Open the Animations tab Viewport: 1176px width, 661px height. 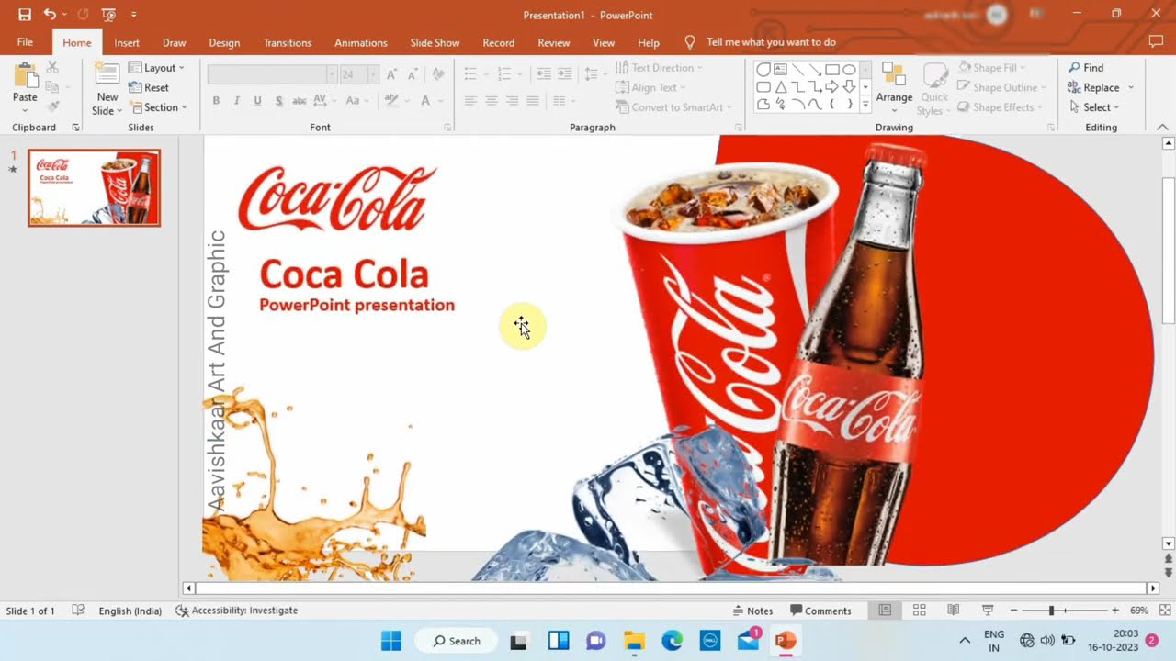click(x=361, y=42)
